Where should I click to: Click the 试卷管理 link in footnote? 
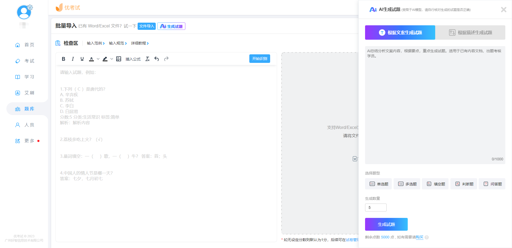(x=352, y=240)
